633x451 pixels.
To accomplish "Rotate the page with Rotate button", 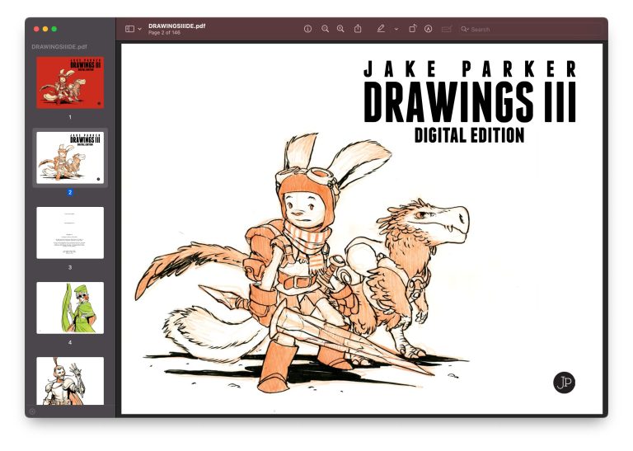I will tap(413, 29).
